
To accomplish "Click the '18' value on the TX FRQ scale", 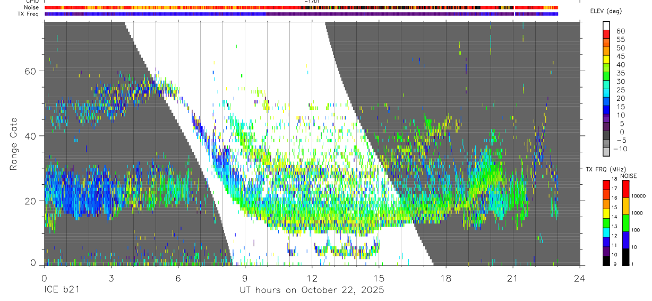I will point(614,179).
